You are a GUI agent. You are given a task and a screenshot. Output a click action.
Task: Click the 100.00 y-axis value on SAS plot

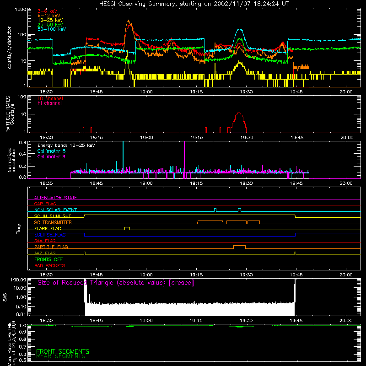pos(18,280)
